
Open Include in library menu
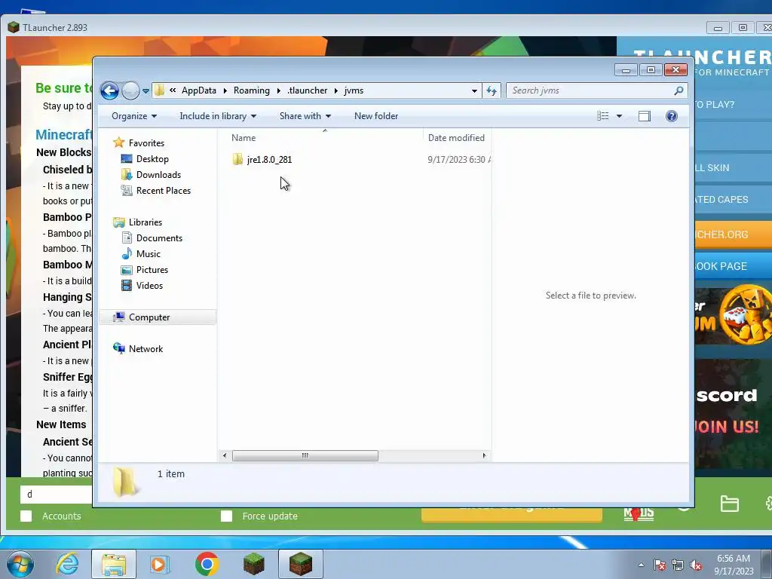click(218, 116)
